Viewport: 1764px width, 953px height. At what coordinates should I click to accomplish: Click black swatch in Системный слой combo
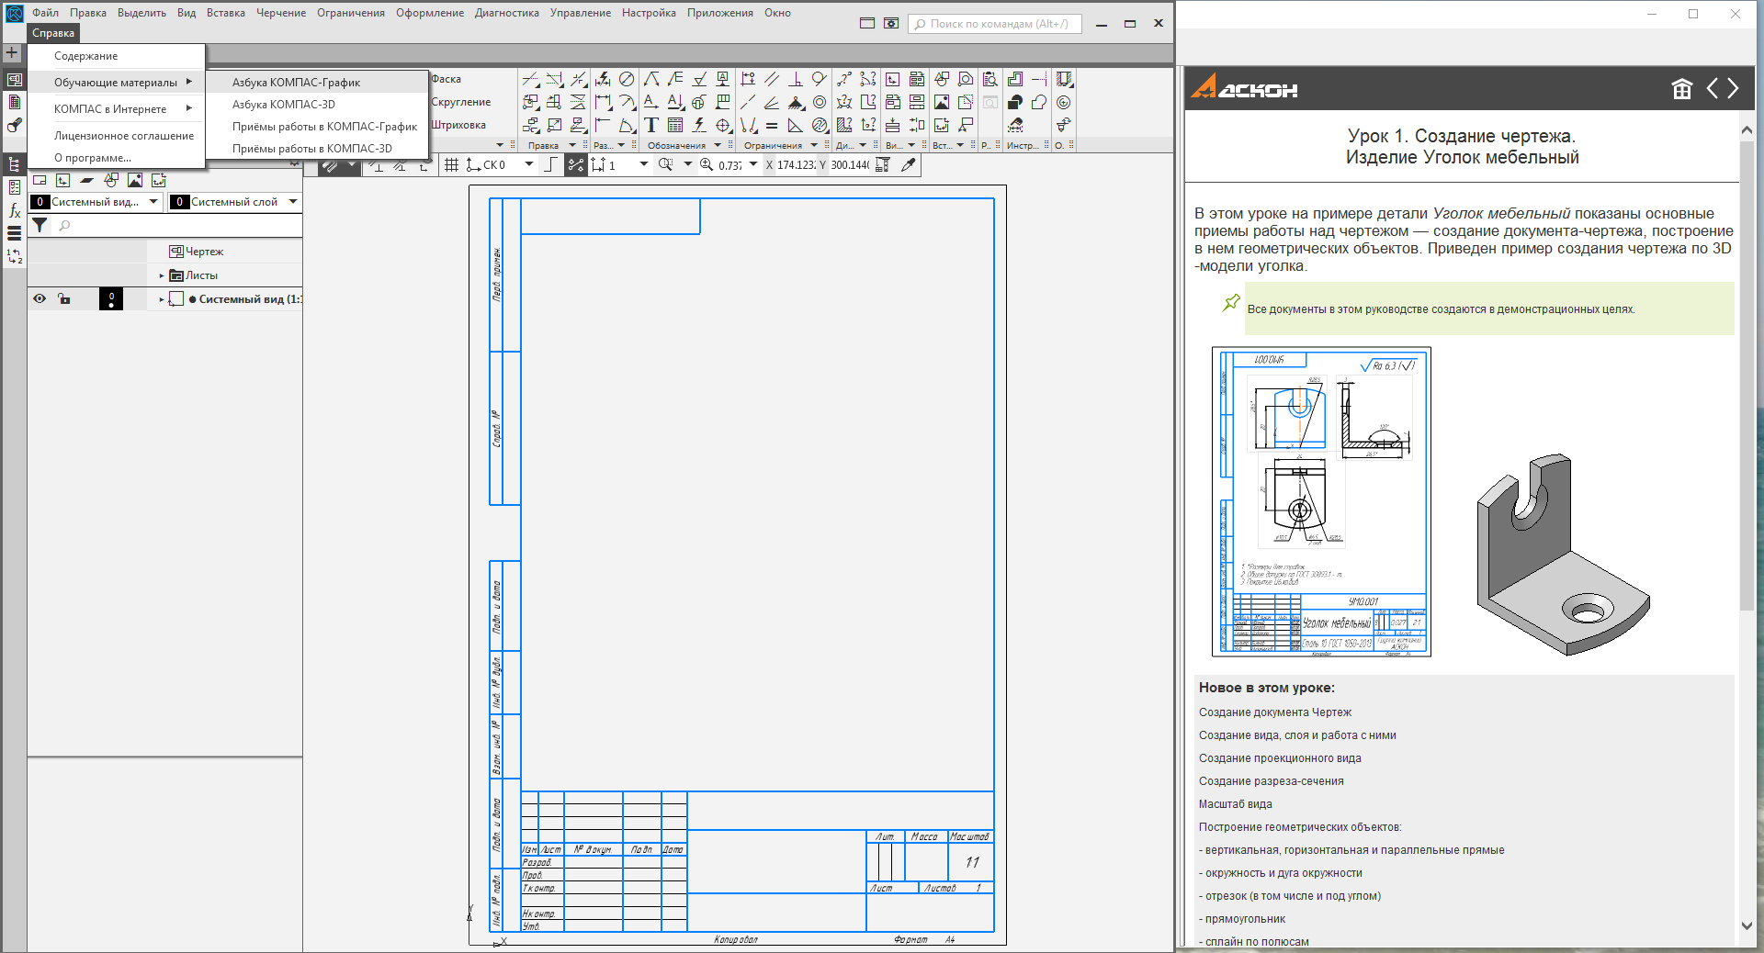(x=179, y=202)
